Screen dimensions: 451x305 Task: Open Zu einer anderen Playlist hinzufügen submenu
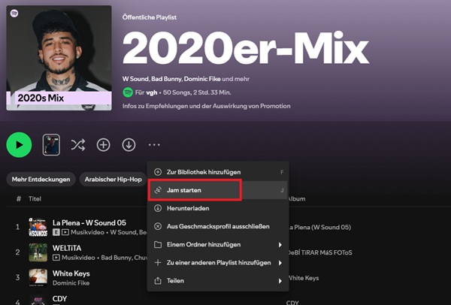pos(217,262)
